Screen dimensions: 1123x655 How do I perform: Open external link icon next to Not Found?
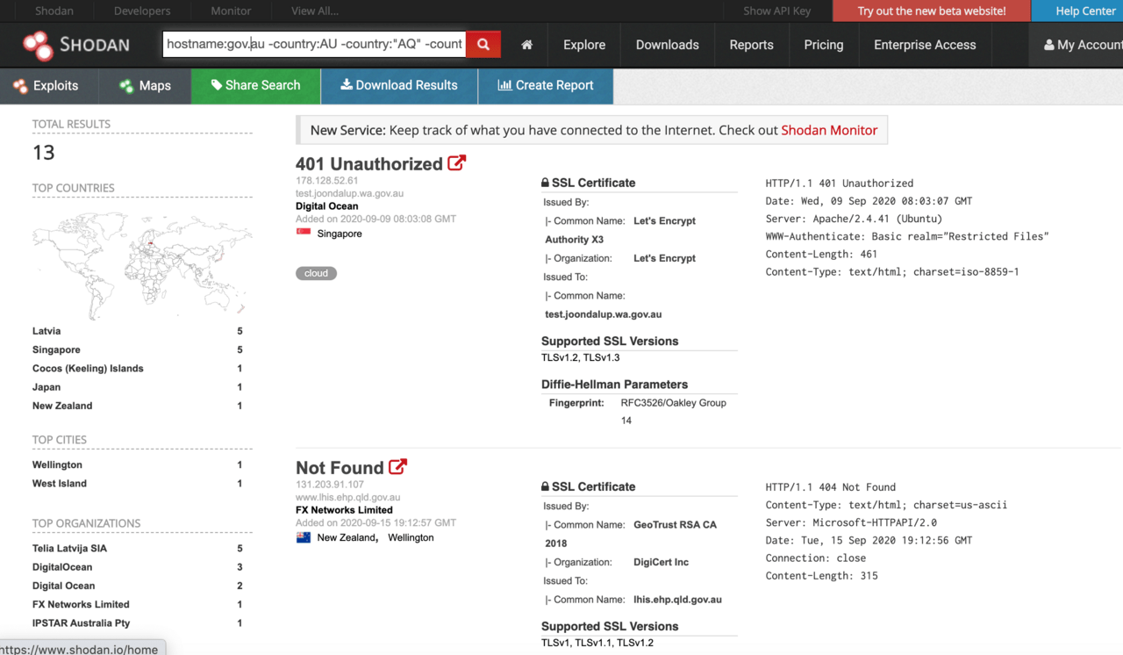pos(398,467)
